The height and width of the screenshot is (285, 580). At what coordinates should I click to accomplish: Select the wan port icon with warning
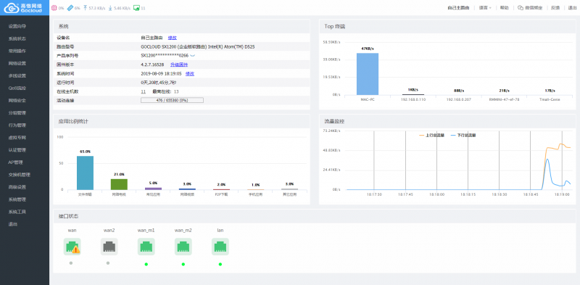[72, 247]
